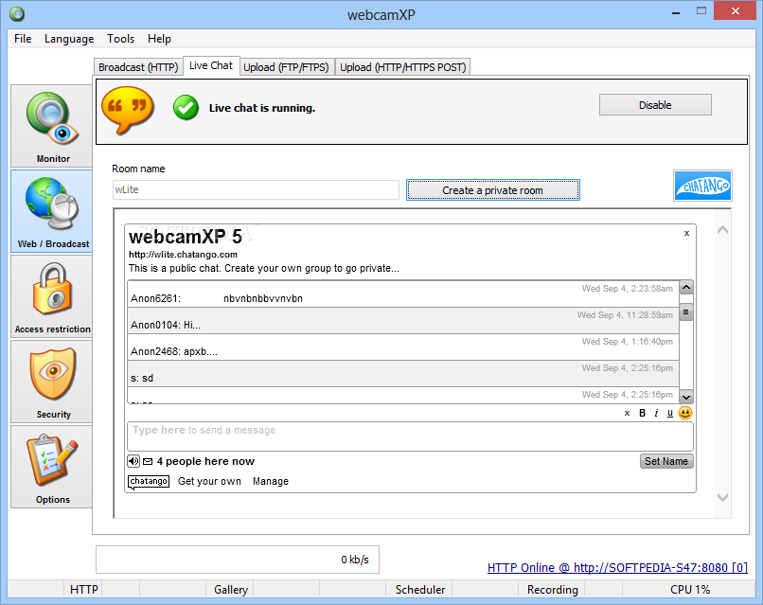Image resolution: width=763 pixels, height=605 pixels.
Task: Click http://wlite.chatango.com address text
Action: click(x=183, y=254)
